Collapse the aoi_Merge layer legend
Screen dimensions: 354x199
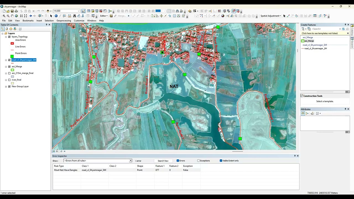pos(6,67)
